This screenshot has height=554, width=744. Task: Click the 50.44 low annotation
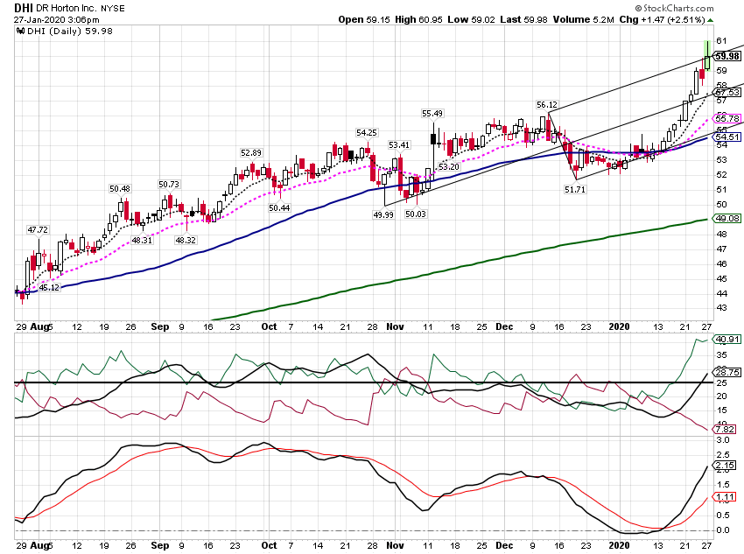279,207
